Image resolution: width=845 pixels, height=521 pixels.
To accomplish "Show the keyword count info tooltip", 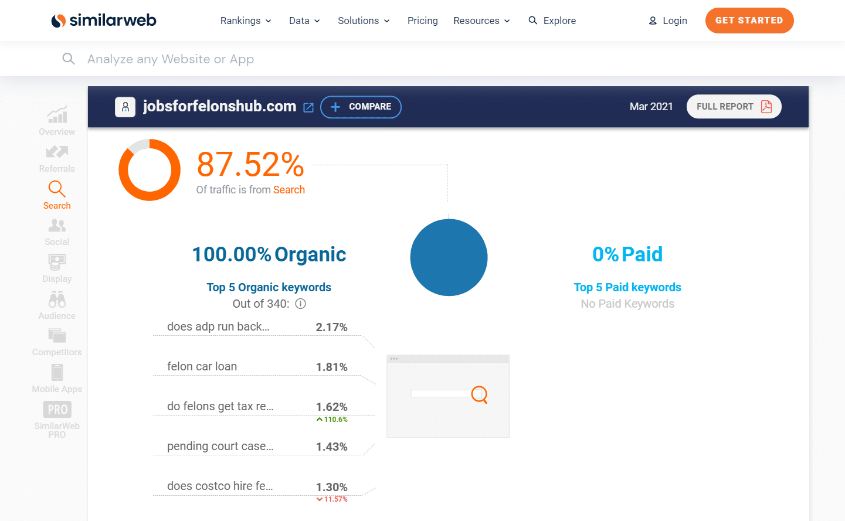I will point(301,304).
